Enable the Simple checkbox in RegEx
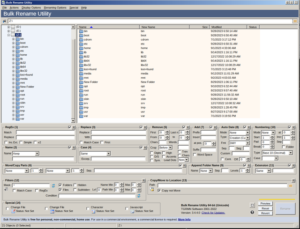Viewport: 300px width, 229px height. click(21, 142)
